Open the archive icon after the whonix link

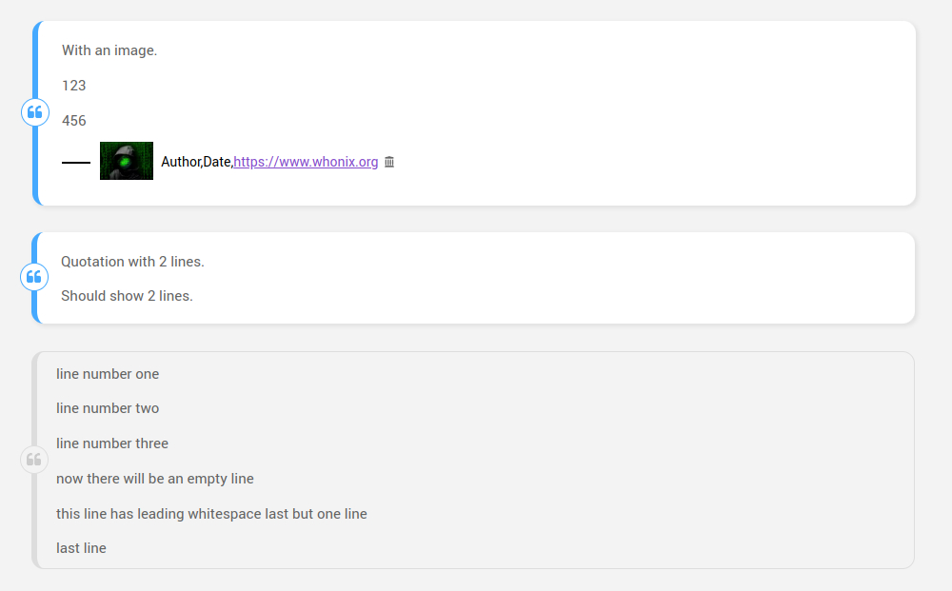point(389,162)
